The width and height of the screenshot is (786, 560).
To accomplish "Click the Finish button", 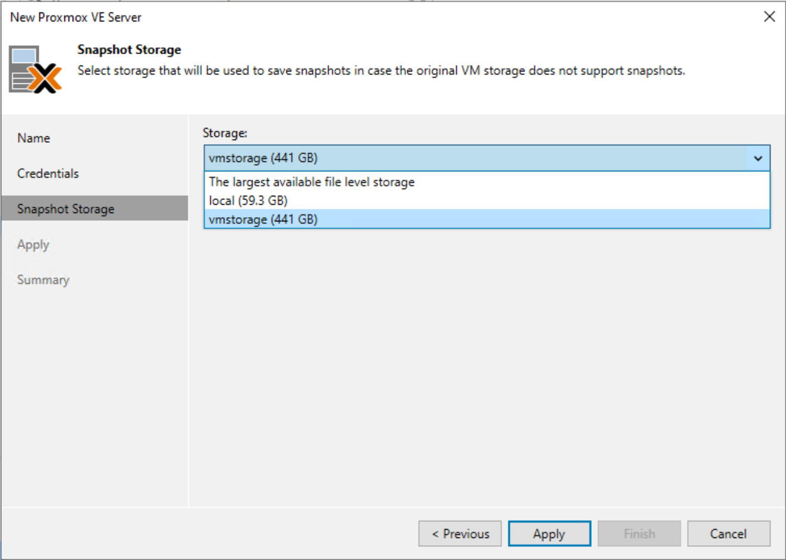I will (x=639, y=534).
